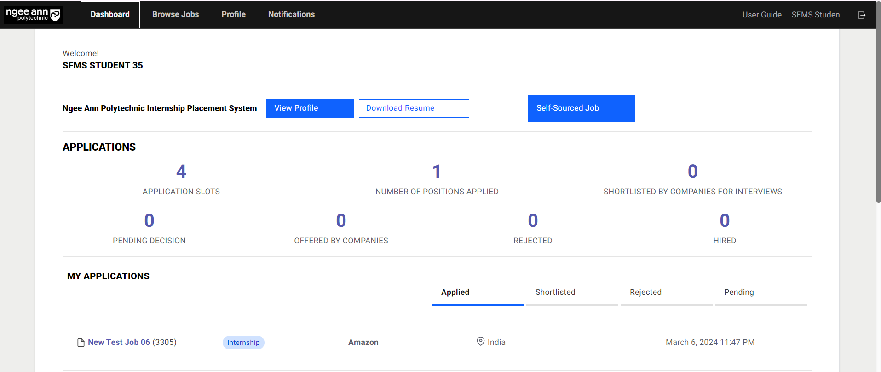Click the SFMS Student account name

[x=818, y=15]
